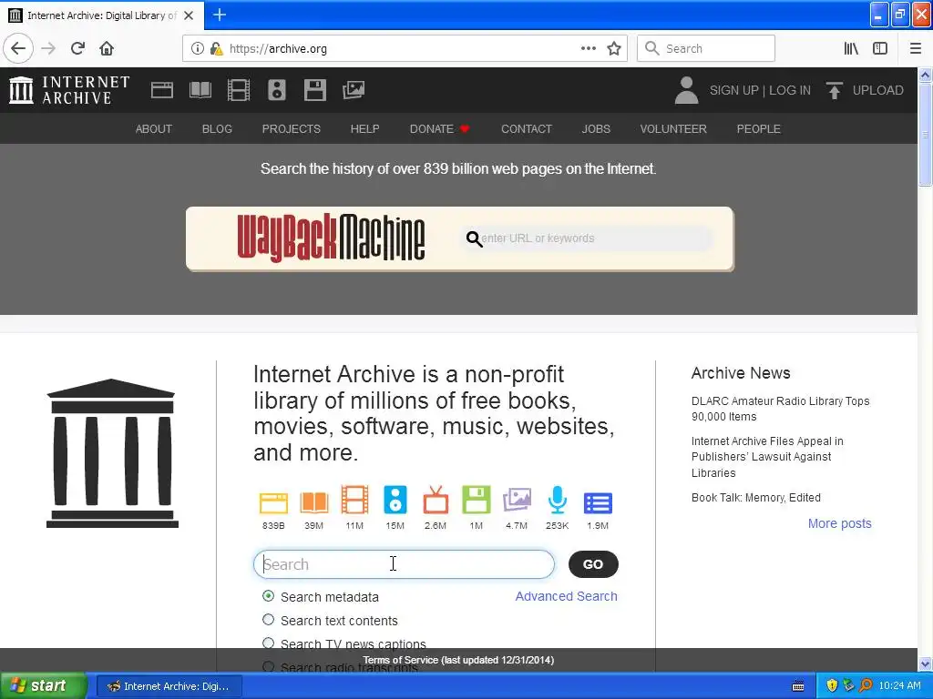Viewport: 933px width, 699px height.
Task: Click the user avatar icon
Action: pos(686,90)
